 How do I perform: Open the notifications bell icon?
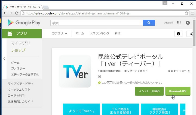pos(188,23)
